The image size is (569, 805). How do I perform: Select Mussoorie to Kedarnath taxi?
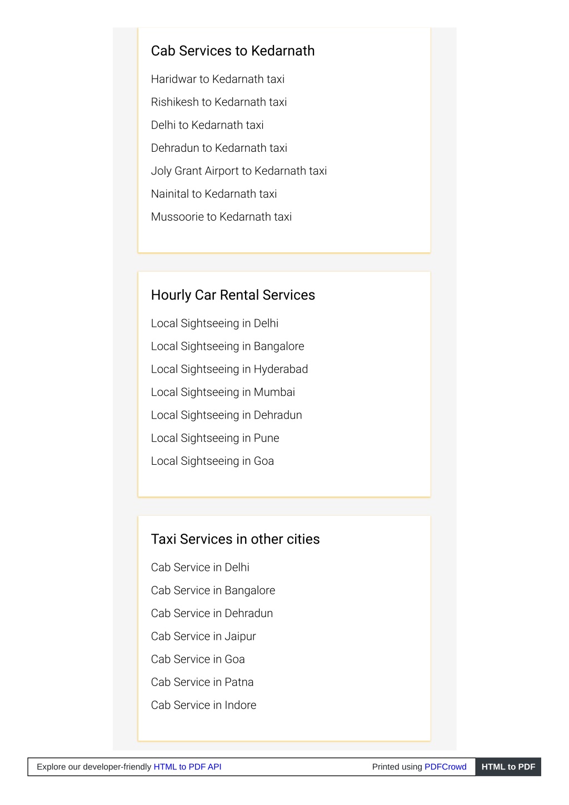tap(221, 217)
